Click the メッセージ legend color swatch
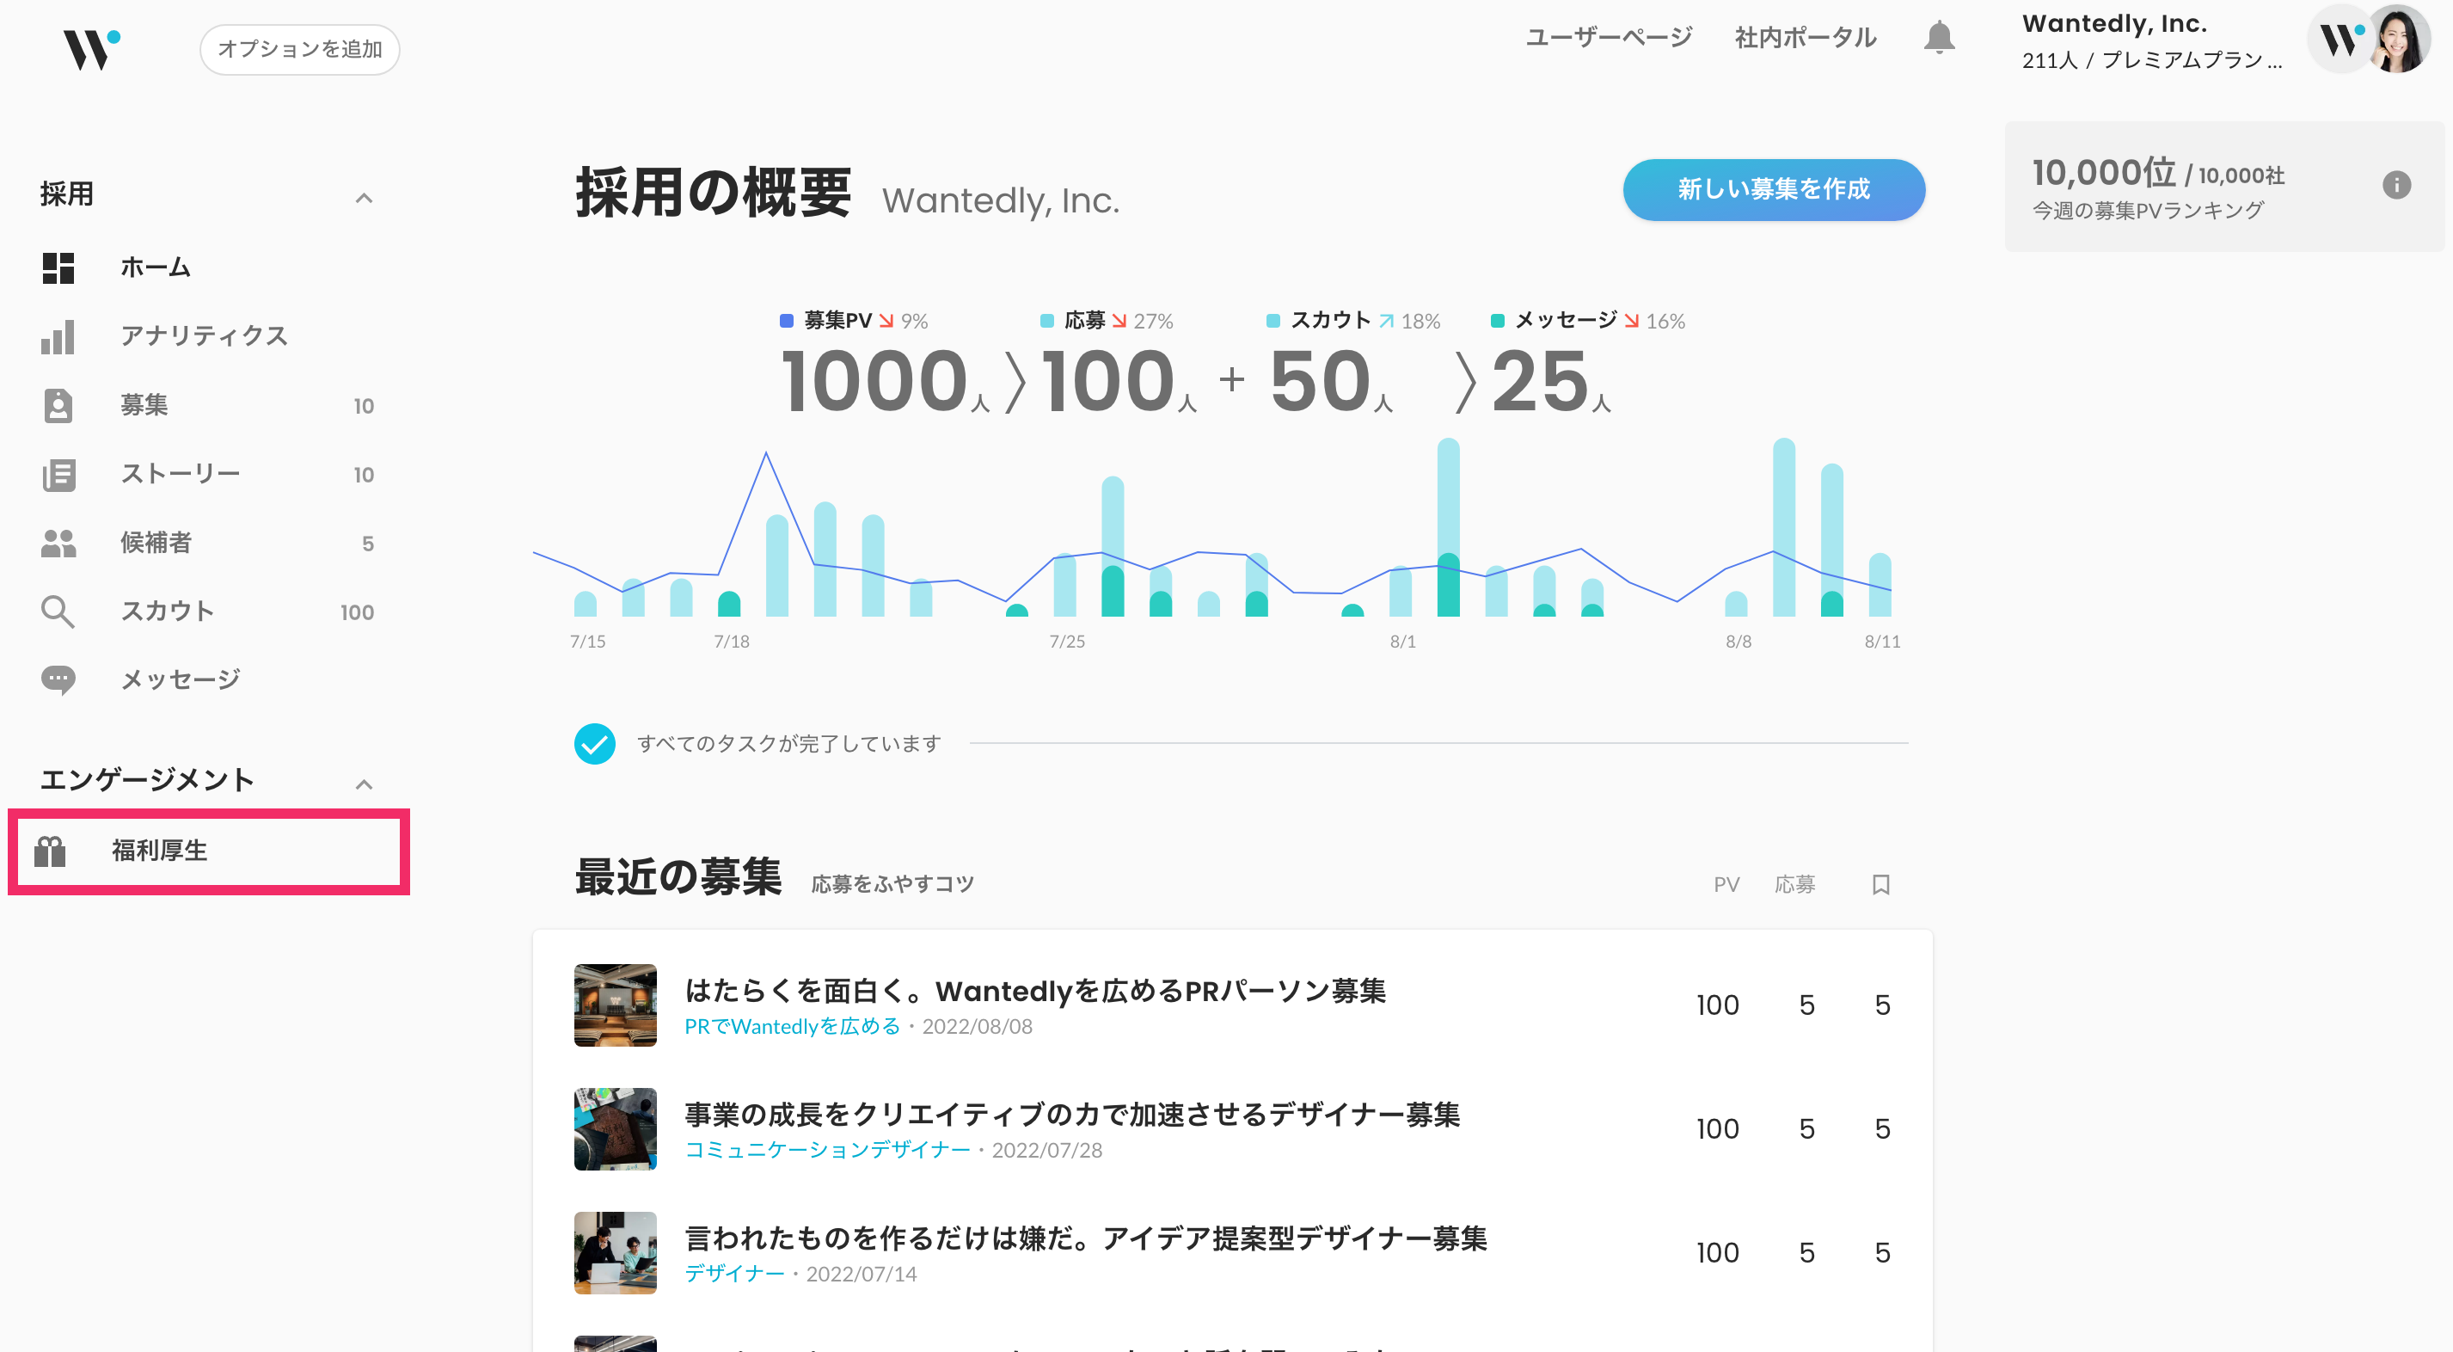The image size is (2453, 1352). coord(1497,321)
